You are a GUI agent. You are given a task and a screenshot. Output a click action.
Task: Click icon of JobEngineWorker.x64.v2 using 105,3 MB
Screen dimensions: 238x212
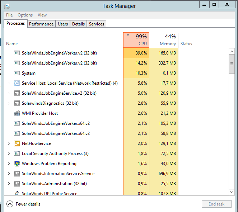[17, 123]
